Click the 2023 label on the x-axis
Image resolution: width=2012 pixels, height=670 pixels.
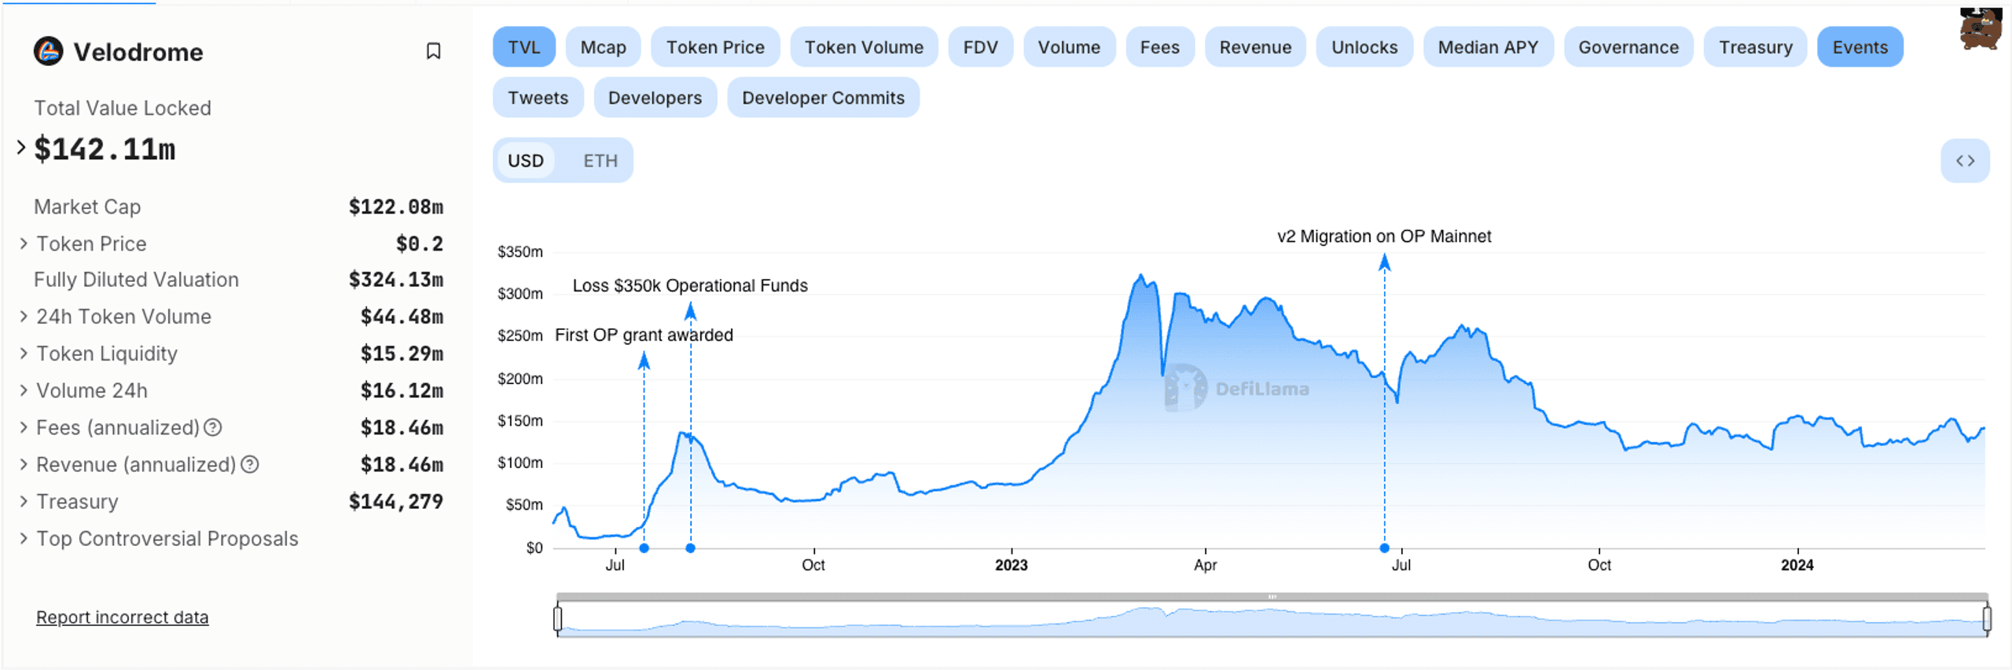1011,565
